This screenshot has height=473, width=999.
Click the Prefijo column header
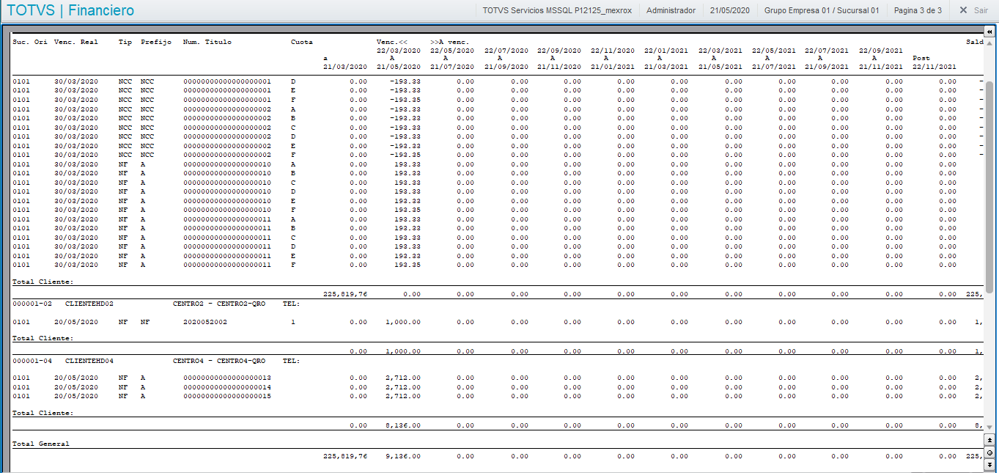[x=156, y=42]
